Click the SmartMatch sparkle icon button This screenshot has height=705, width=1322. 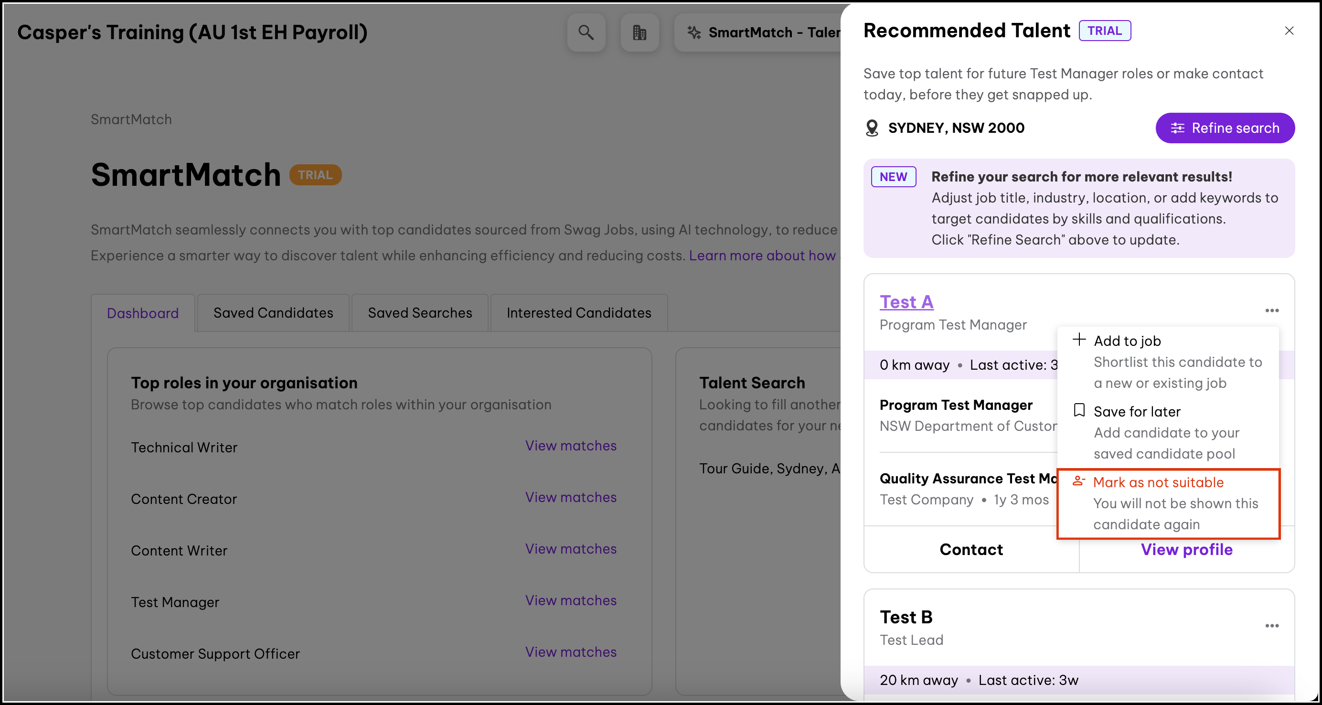coord(694,32)
